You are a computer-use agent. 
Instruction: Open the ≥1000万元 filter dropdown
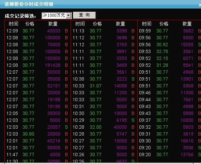click(x=56, y=15)
